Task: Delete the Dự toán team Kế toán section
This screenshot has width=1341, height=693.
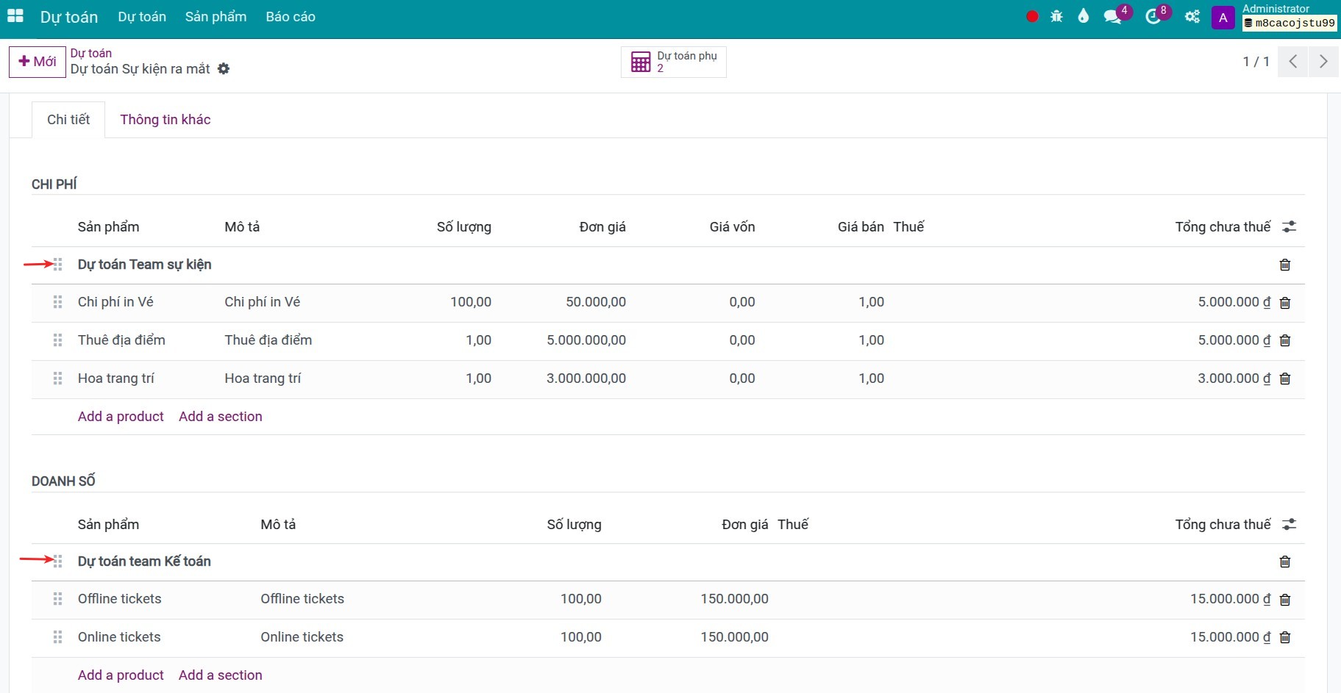Action: [1285, 561]
